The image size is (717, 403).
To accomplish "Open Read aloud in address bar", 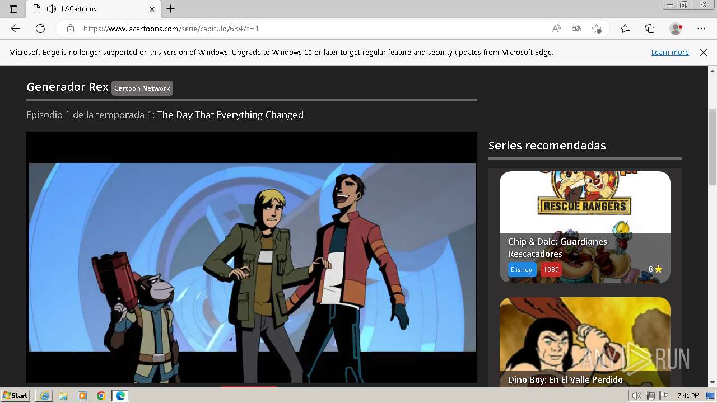I will [556, 29].
